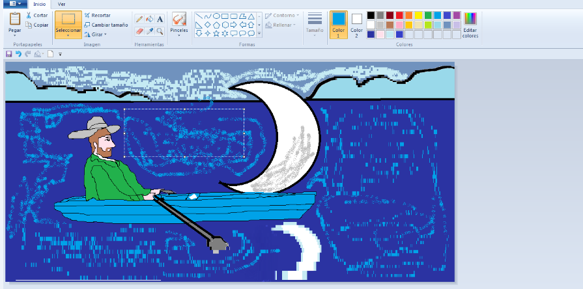Image resolution: width=583 pixels, height=289 pixels.
Task: Choose the Right arrow shape
Action: [233, 25]
